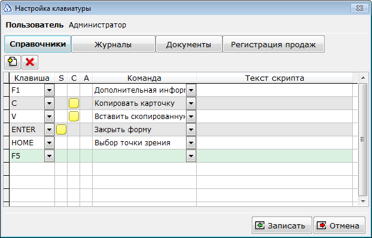
Task: Add a new key binding row
Action: pos(13,62)
